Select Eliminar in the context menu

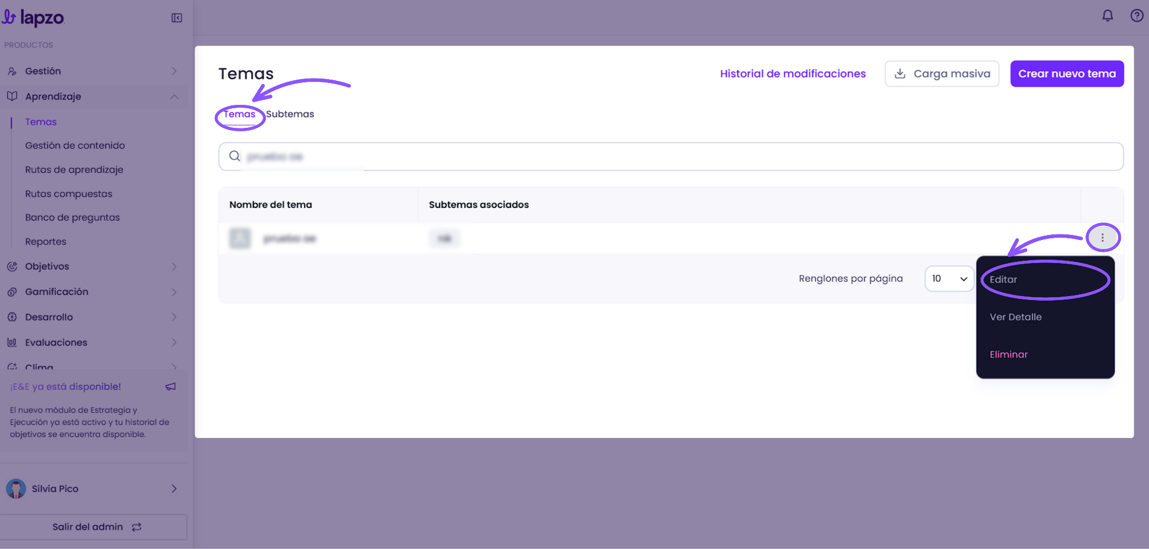pyautogui.click(x=1009, y=354)
